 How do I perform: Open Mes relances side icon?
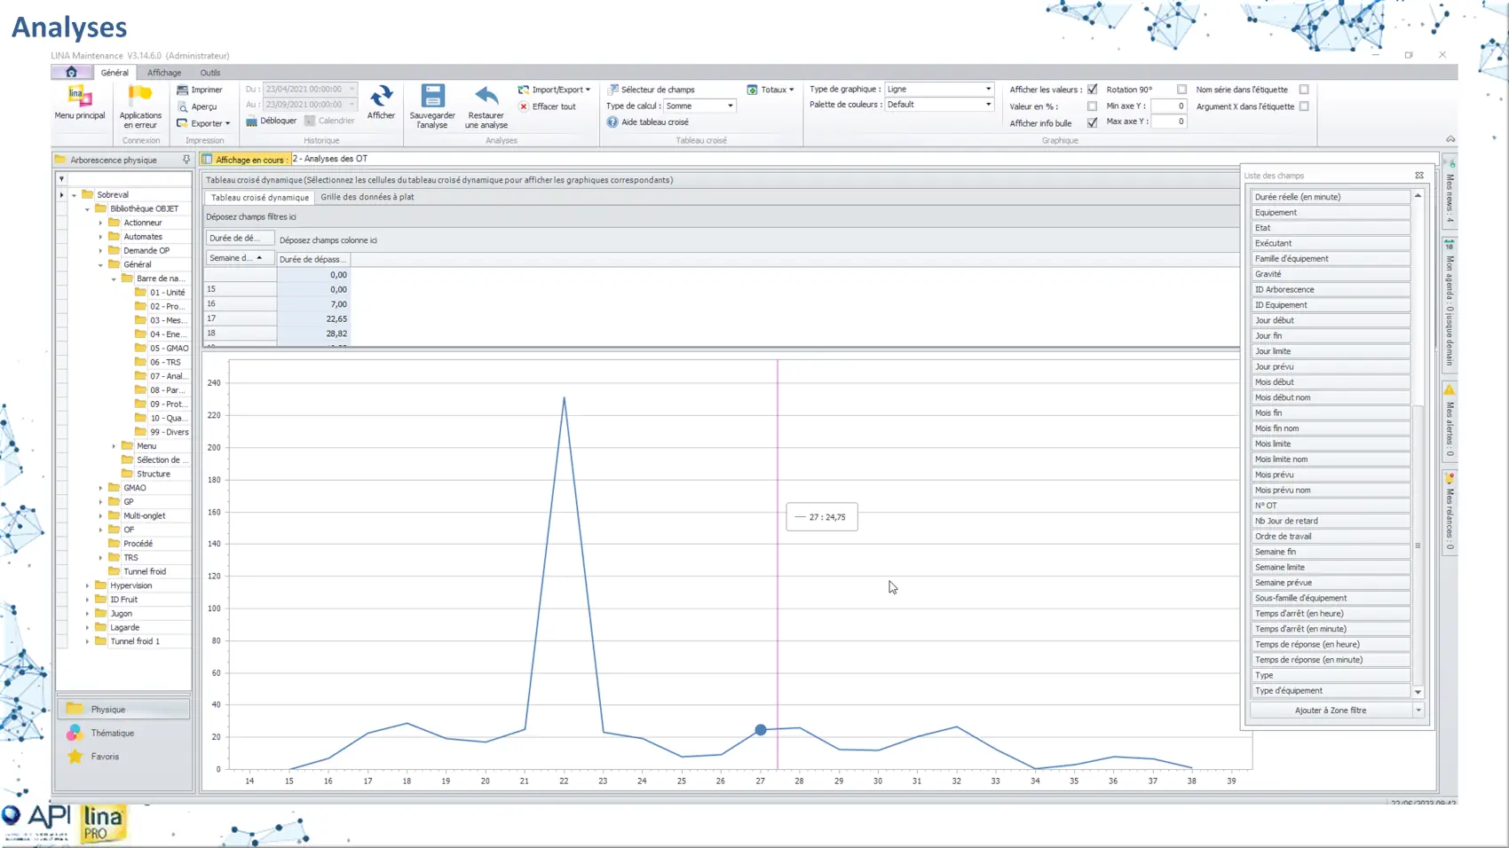coord(1450,478)
